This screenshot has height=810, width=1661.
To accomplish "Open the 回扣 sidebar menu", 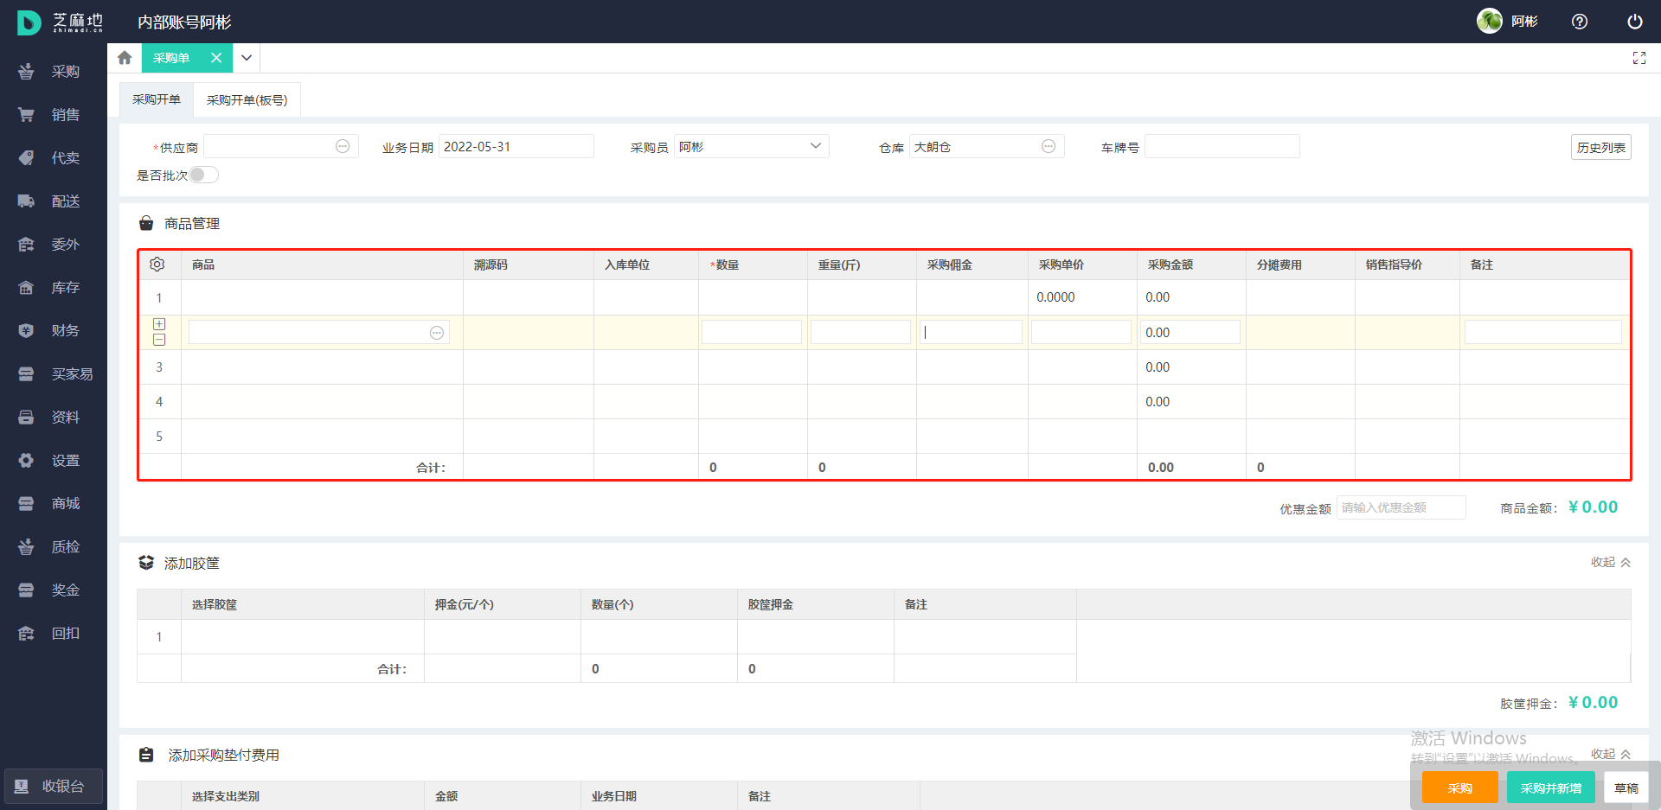I will pyautogui.click(x=54, y=634).
